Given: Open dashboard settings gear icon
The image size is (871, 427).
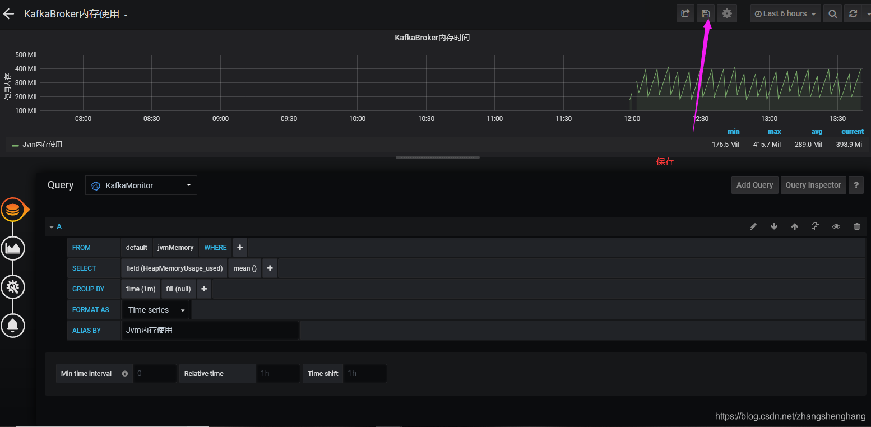Looking at the screenshot, I should [727, 13].
